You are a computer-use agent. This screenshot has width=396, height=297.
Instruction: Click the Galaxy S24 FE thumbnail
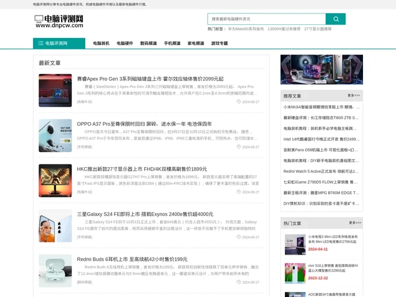click(x=56, y=226)
